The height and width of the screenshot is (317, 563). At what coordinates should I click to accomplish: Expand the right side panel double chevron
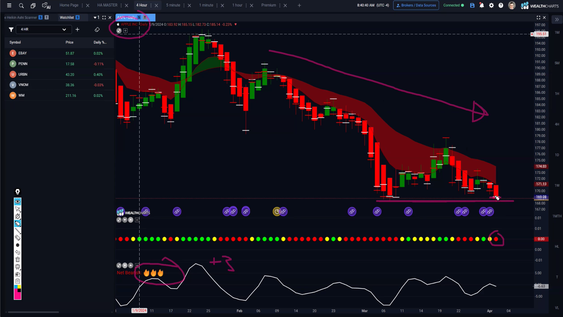(557, 20)
